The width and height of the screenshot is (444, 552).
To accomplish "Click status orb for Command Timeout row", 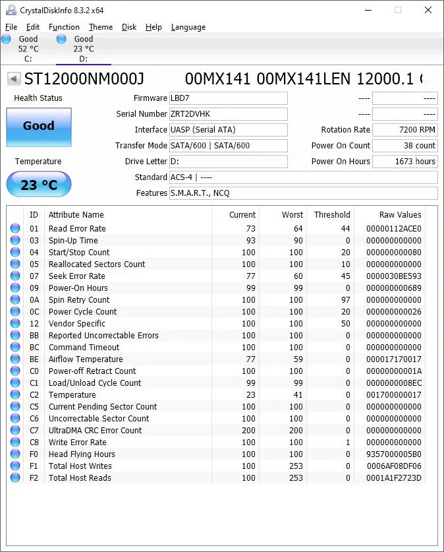I will (15, 347).
